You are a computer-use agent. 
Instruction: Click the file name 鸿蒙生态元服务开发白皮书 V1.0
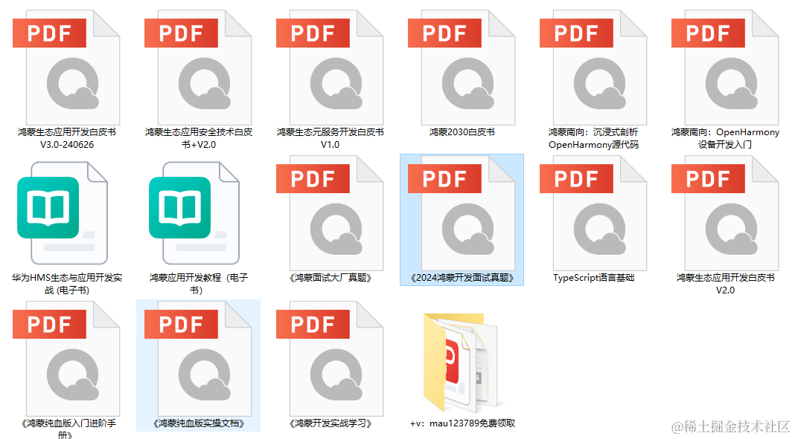(330, 138)
